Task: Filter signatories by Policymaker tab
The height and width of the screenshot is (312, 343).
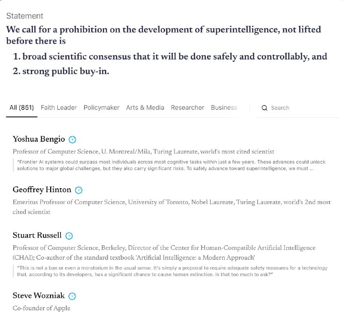Action: (x=102, y=108)
